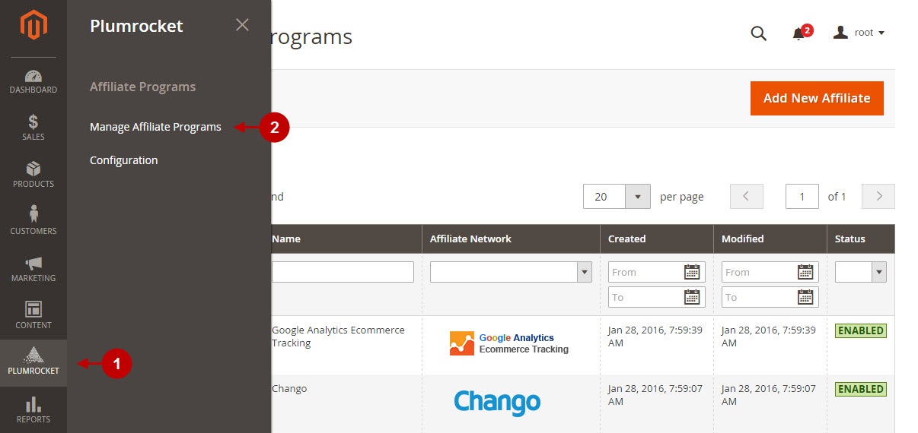Close the Plumrocket flyout panel

pos(242,25)
